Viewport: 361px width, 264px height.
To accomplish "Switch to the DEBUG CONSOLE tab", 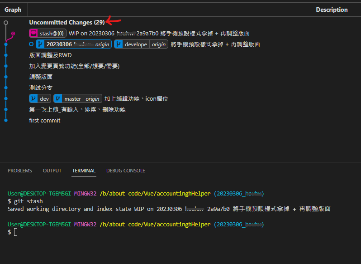I will tap(126, 171).
